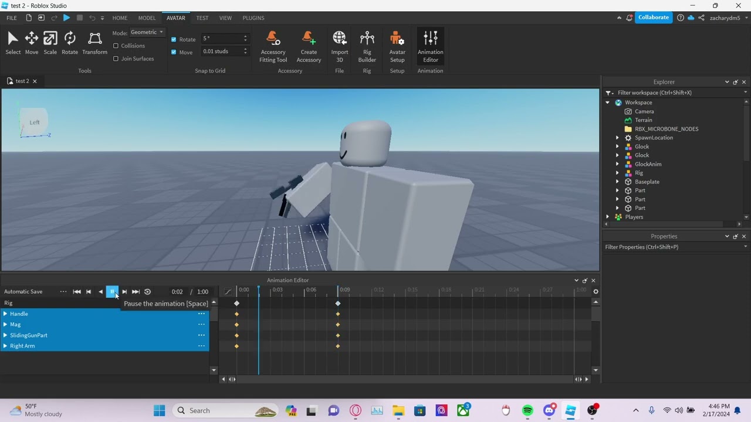Pause the animation
Screen dimensions: 751x422
tap(112, 292)
